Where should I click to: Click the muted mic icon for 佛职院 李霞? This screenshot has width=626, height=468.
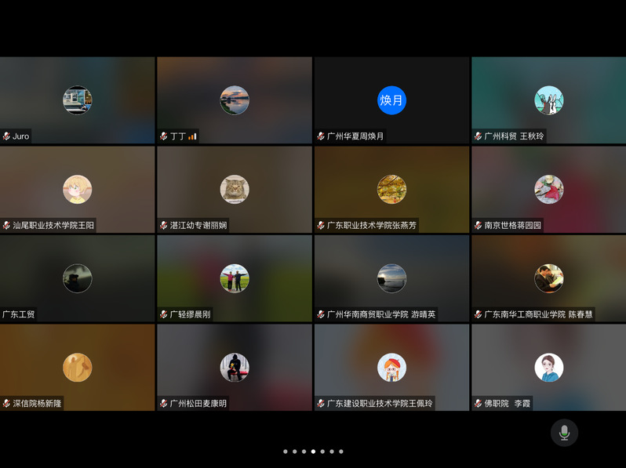(478, 404)
